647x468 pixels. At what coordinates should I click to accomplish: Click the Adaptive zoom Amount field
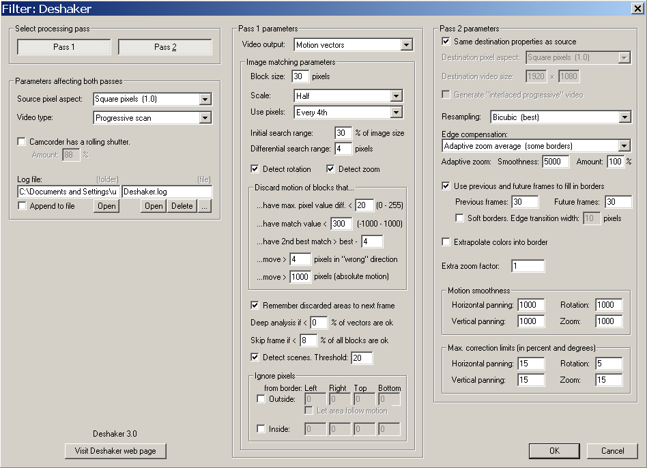click(615, 162)
